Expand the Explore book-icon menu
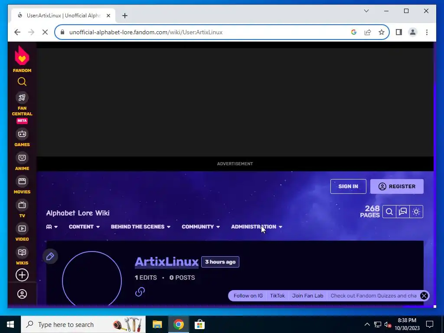 tap(52, 227)
